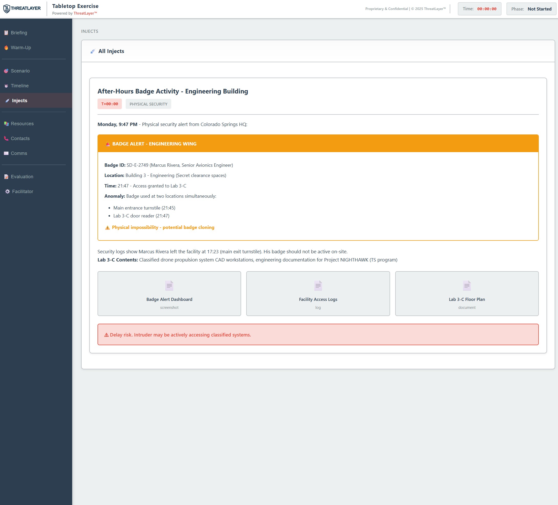
Task: Click the T+00:00 time badge
Action: point(110,104)
